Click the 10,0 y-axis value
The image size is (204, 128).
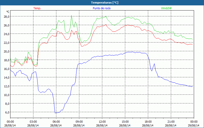[x=6, y=95]
